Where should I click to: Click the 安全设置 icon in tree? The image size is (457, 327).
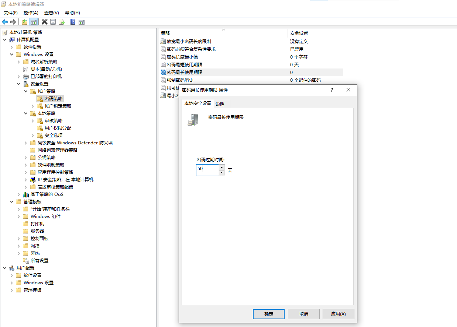point(26,84)
